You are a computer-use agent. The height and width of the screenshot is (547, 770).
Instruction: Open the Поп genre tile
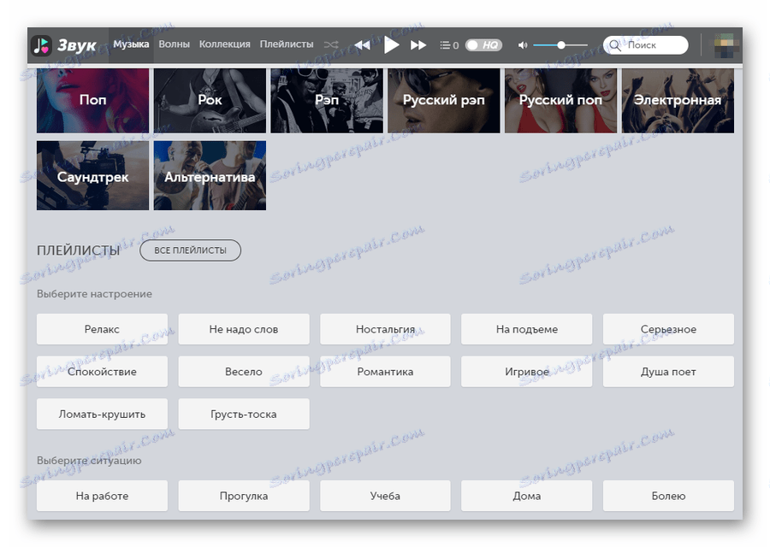(x=92, y=101)
